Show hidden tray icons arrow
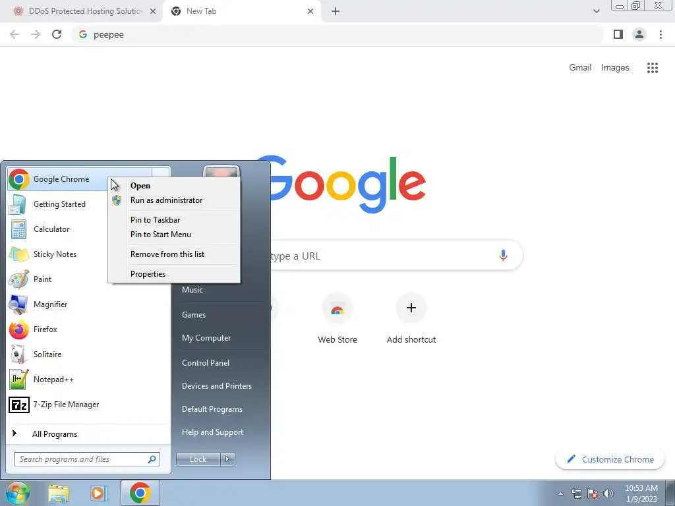 pyautogui.click(x=560, y=493)
